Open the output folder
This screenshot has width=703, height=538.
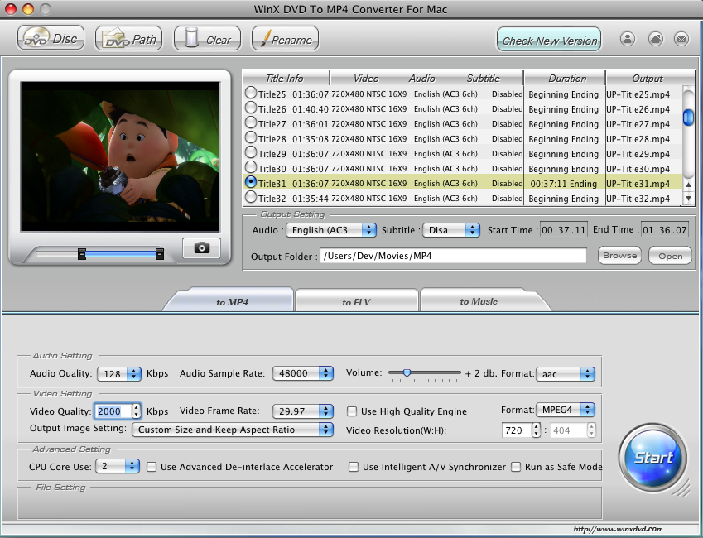pos(670,256)
